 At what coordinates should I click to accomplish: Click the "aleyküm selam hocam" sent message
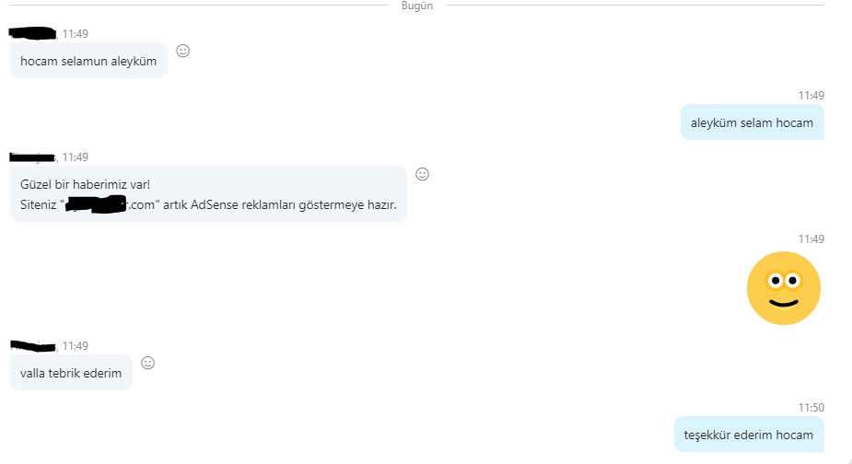point(752,122)
